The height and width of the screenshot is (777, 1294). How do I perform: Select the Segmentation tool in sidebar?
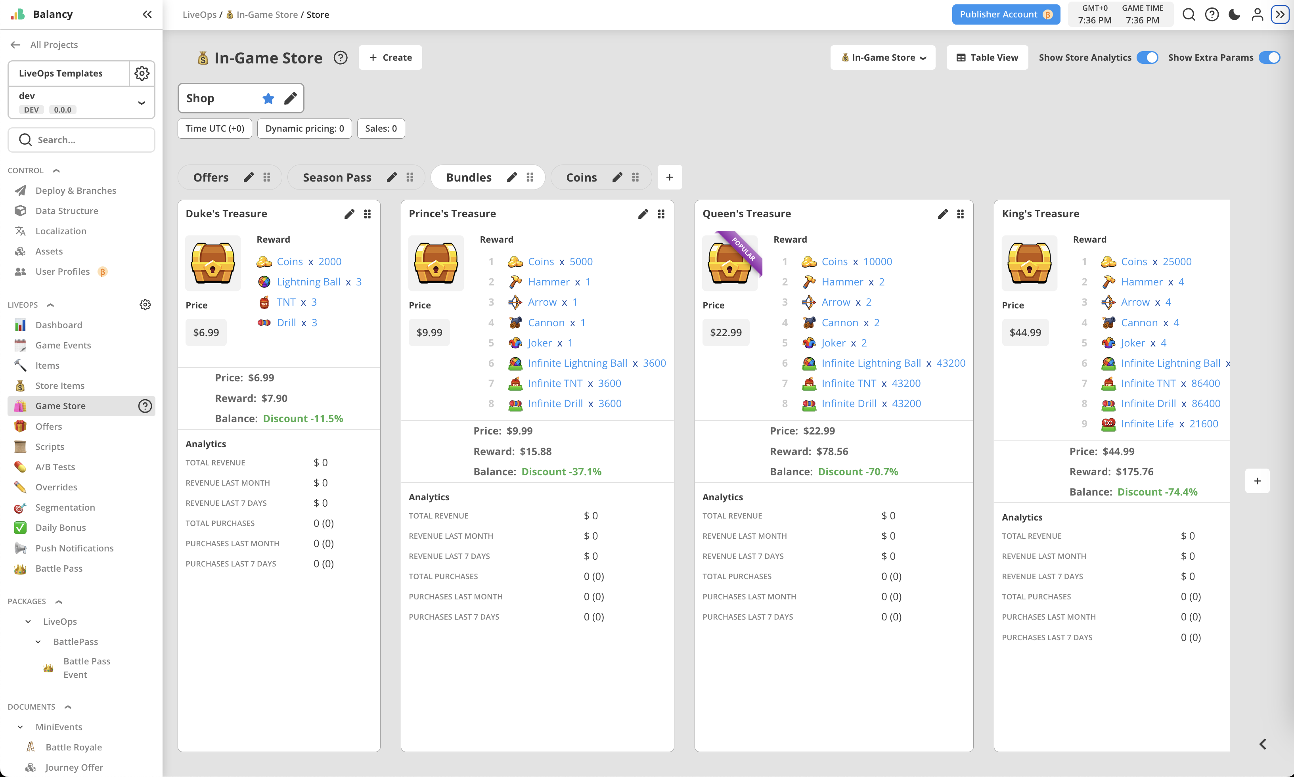point(64,507)
